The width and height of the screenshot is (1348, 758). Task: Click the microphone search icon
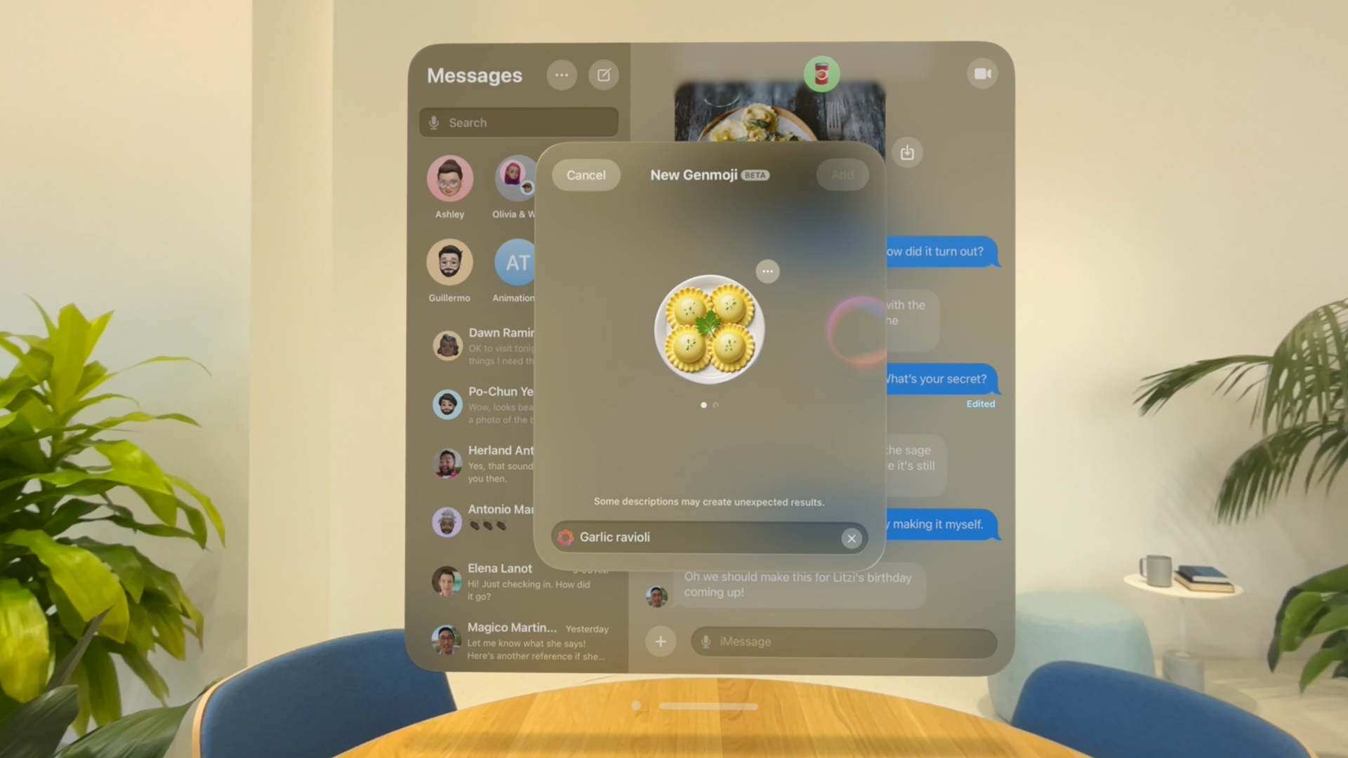point(434,121)
